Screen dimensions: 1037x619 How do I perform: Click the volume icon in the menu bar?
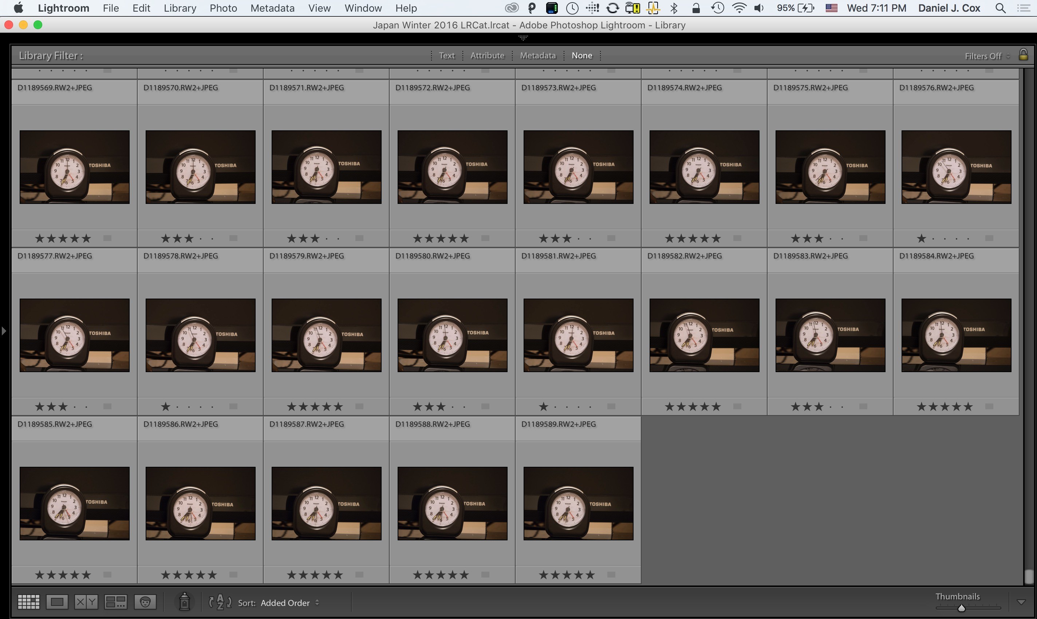point(759,8)
